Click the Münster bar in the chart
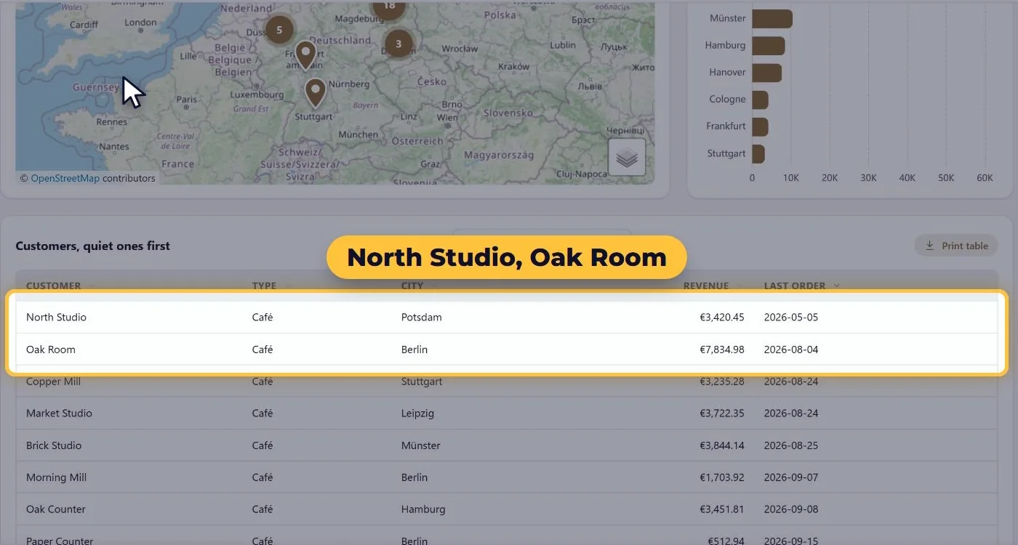This screenshot has height=545, width=1018. [x=772, y=18]
